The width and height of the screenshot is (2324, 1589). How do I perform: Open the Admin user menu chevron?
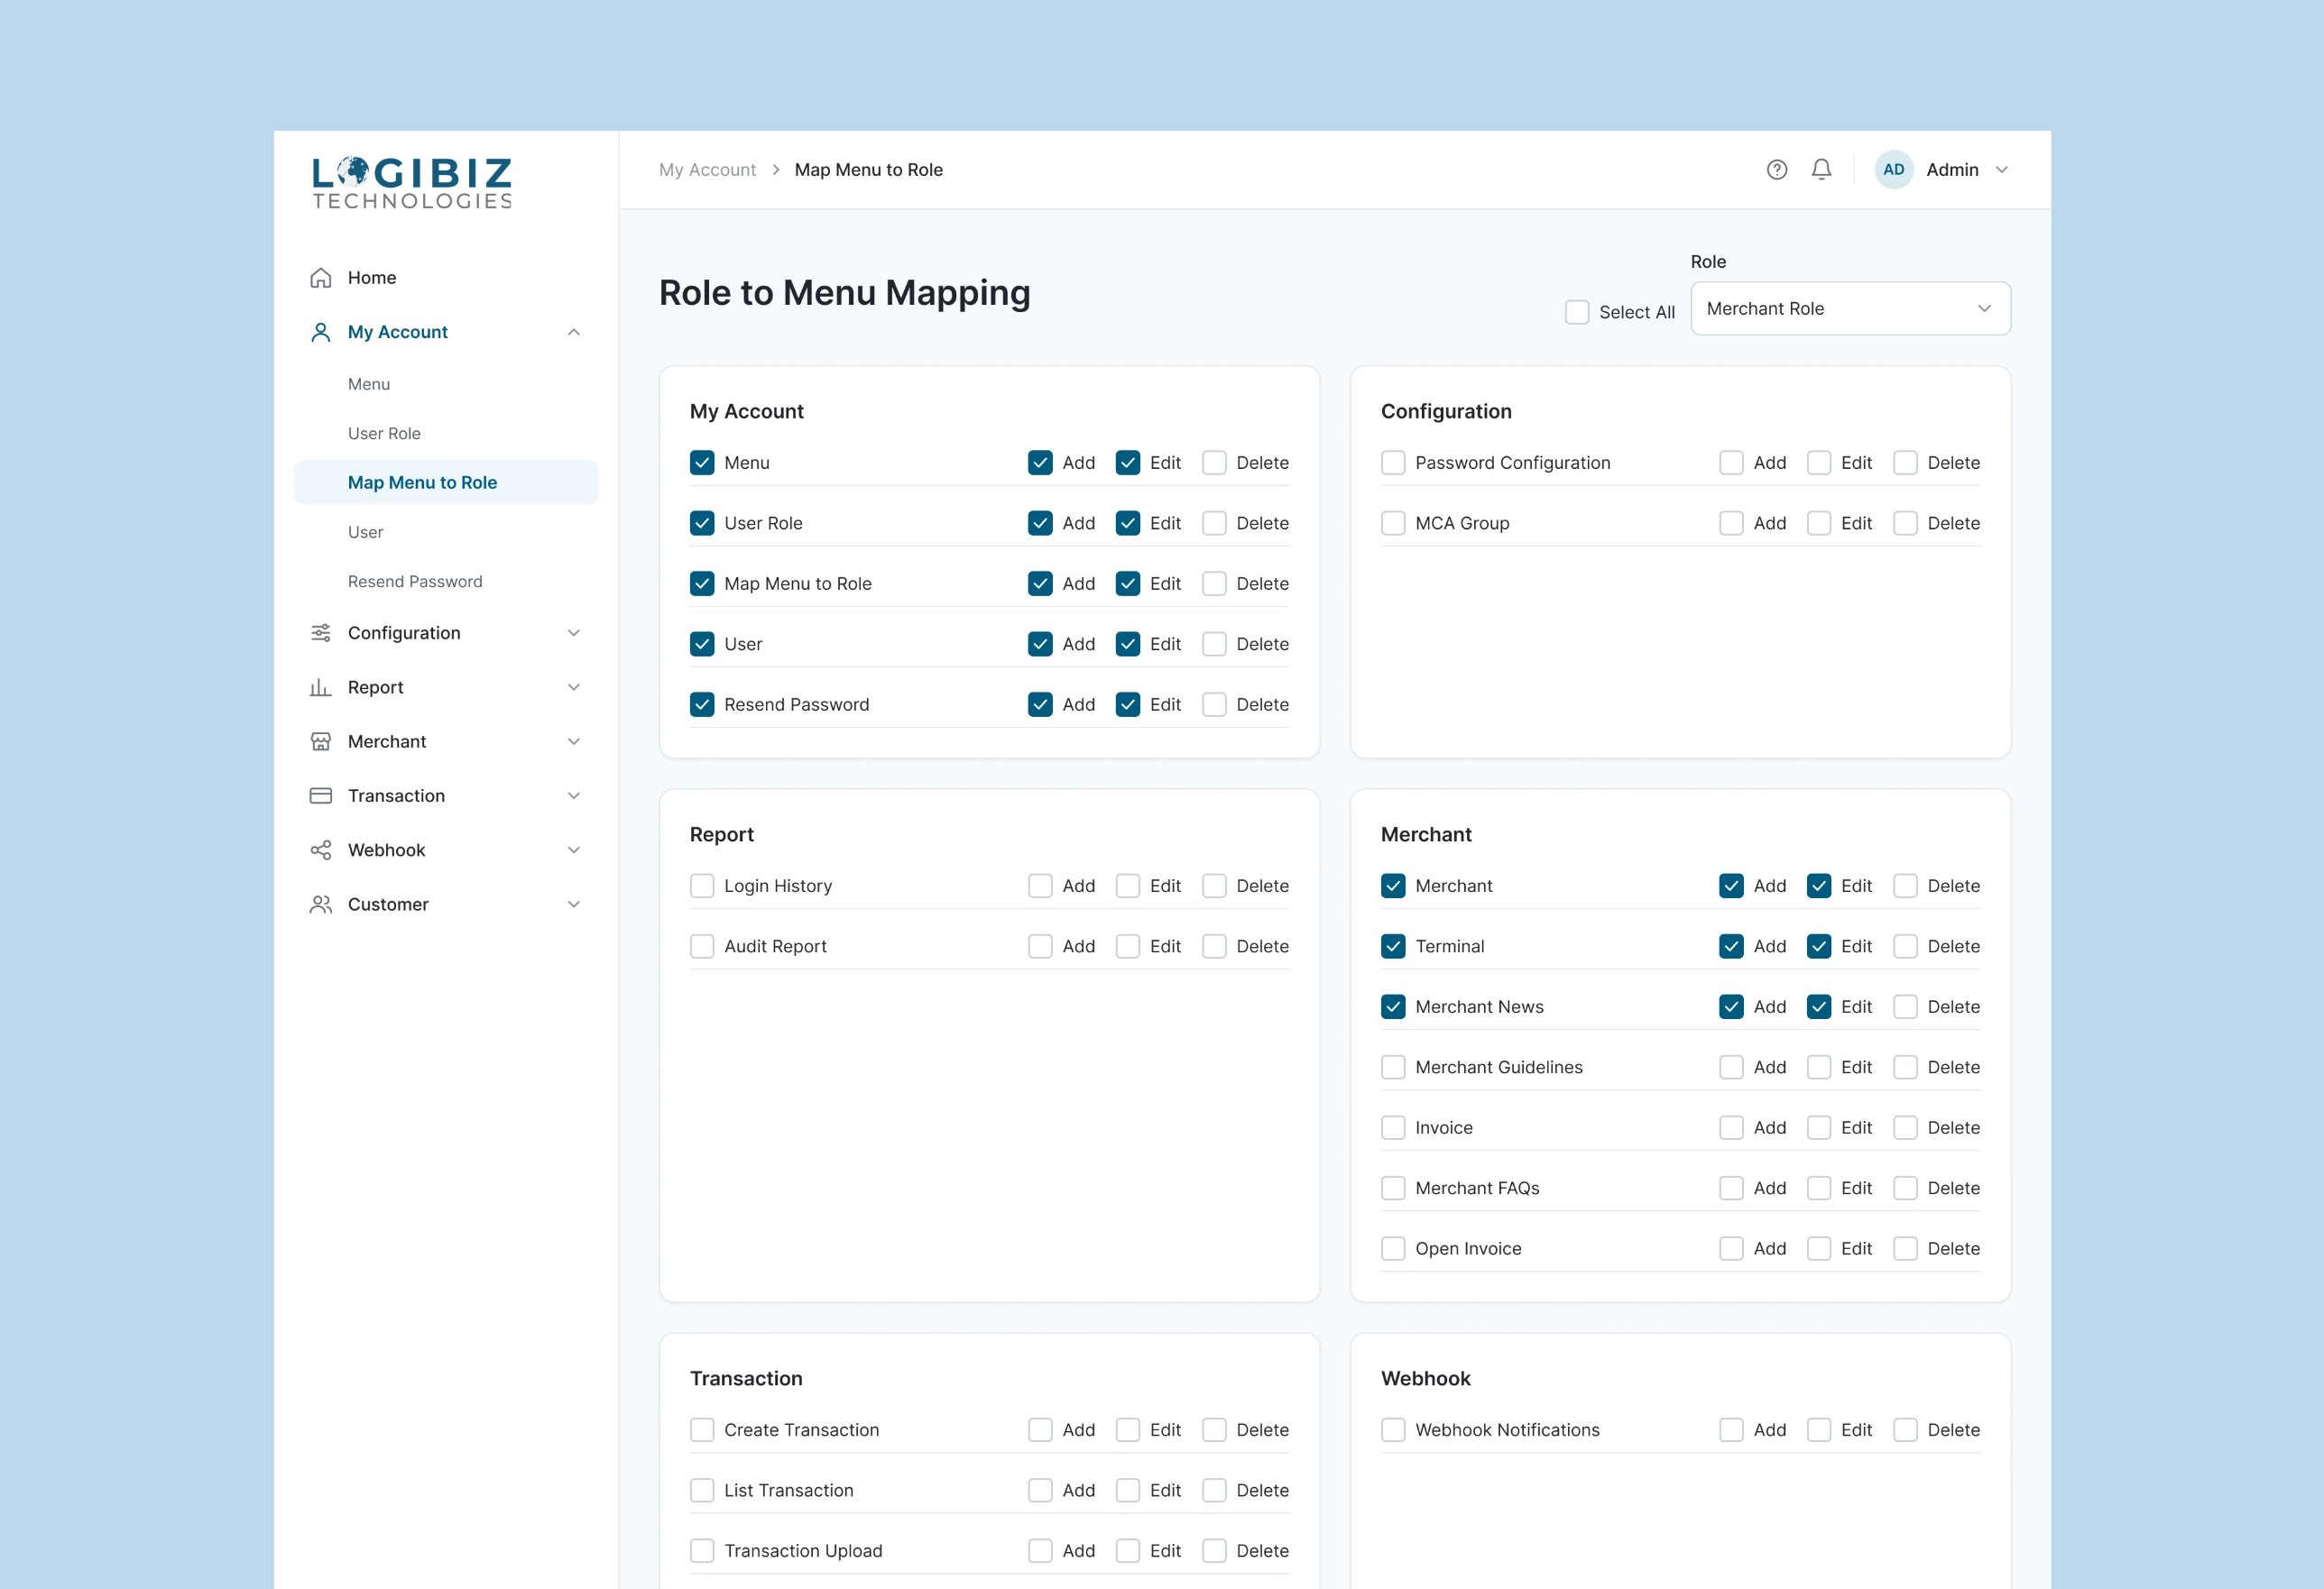[x=2001, y=170]
